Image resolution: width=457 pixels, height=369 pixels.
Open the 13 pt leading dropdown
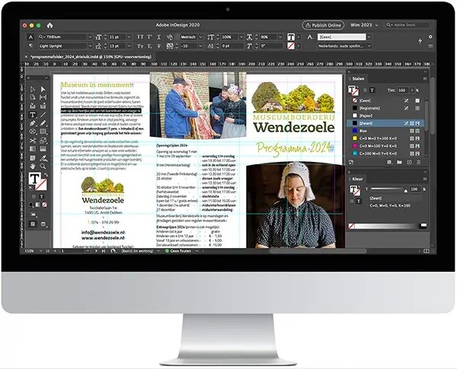point(129,46)
